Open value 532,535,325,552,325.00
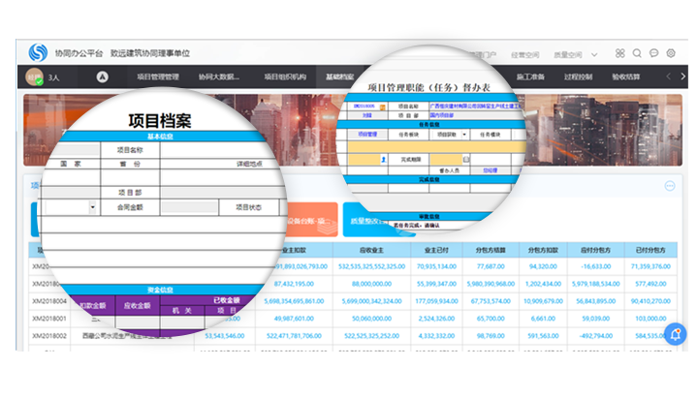 pos(371,266)
